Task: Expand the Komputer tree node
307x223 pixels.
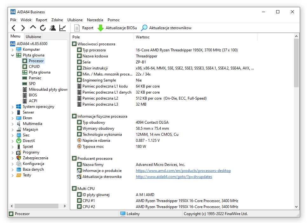Action: pos(12,50)
